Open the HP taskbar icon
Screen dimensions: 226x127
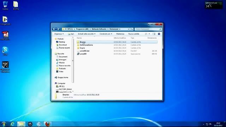click(30, 124)
